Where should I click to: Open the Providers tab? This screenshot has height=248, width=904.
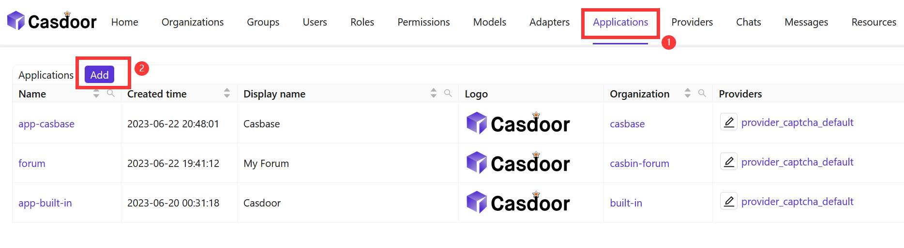tap(692, 22)
